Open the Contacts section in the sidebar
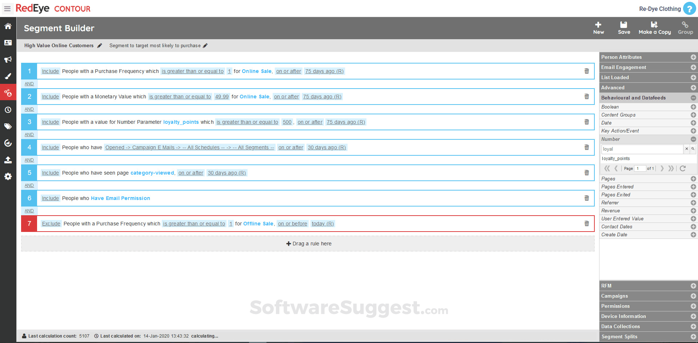The image size is (698, 343). (8, 42)
